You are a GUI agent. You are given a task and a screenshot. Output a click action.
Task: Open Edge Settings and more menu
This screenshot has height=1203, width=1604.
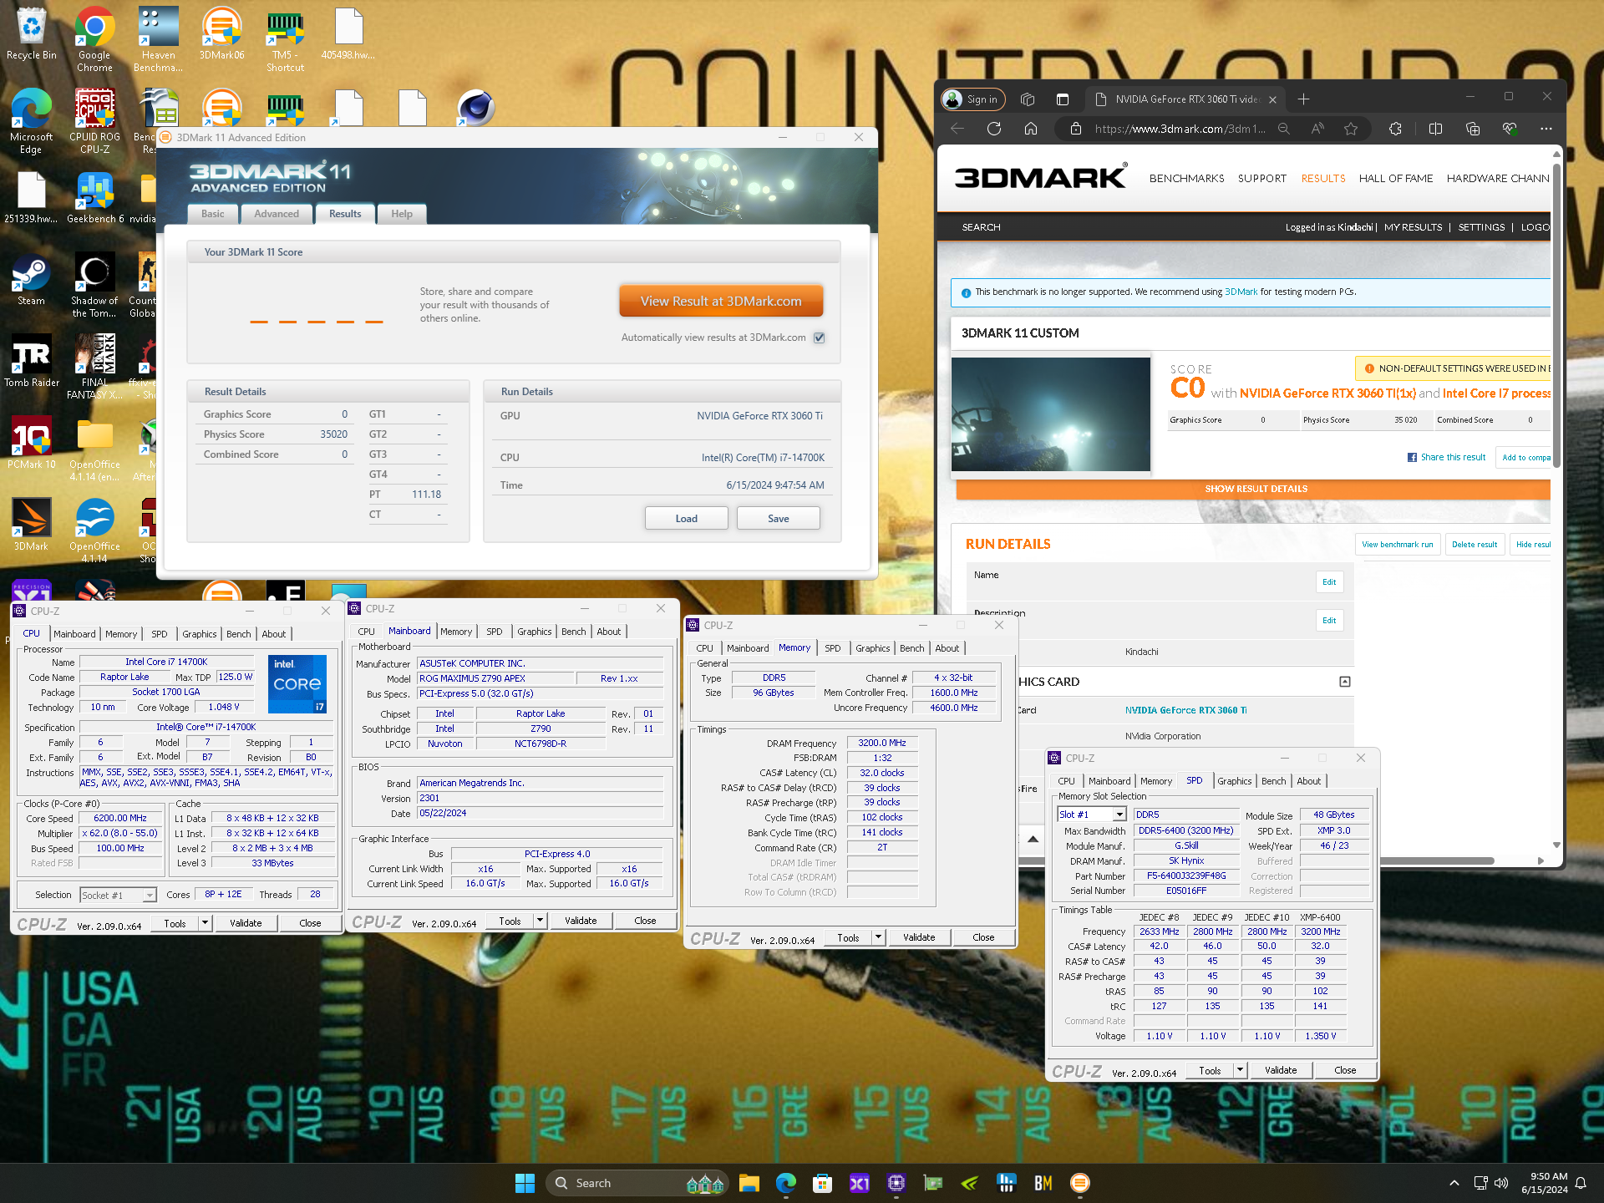(1546, 129)
